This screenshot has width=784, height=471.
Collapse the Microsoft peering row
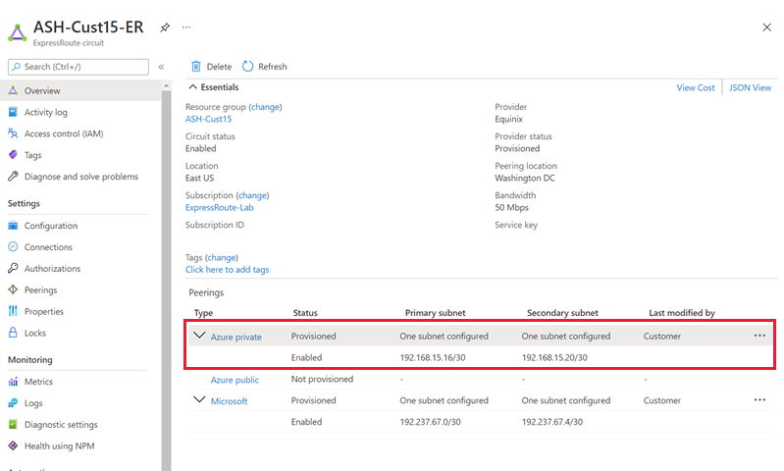click(x=200, y=400)
